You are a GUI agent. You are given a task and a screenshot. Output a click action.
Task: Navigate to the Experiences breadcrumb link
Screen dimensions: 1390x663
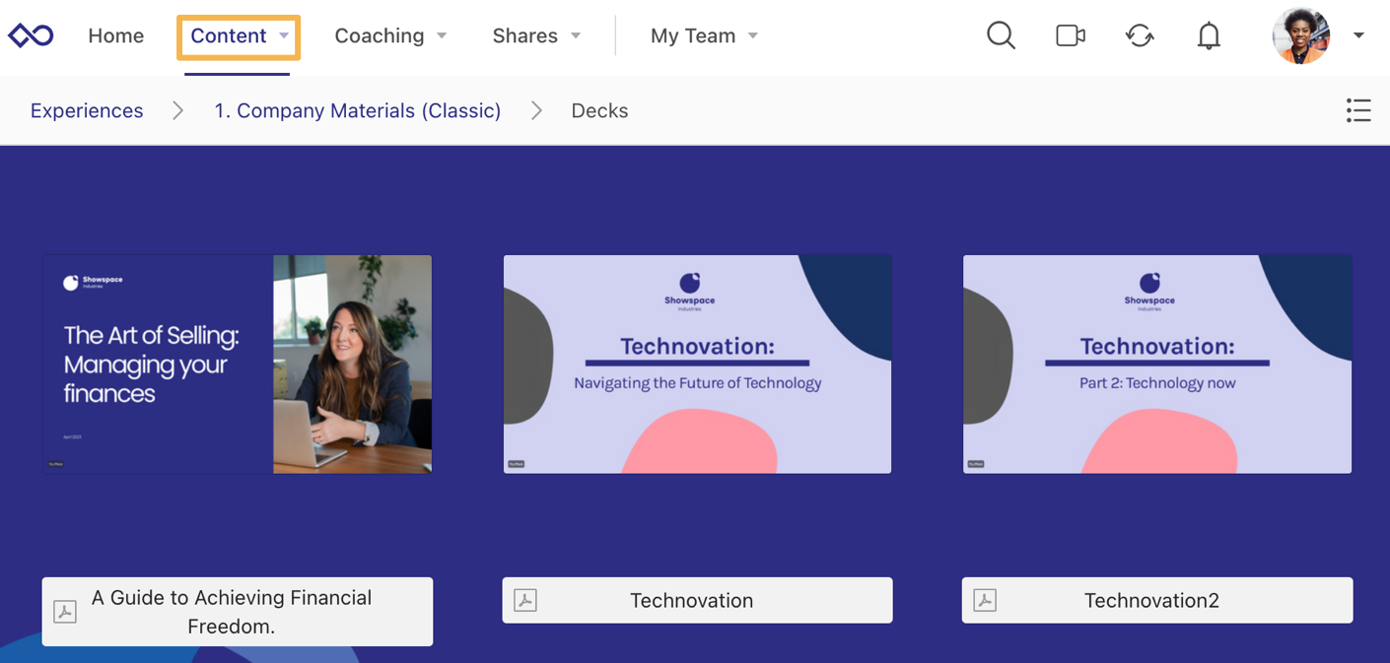click(x=87, y=110)
